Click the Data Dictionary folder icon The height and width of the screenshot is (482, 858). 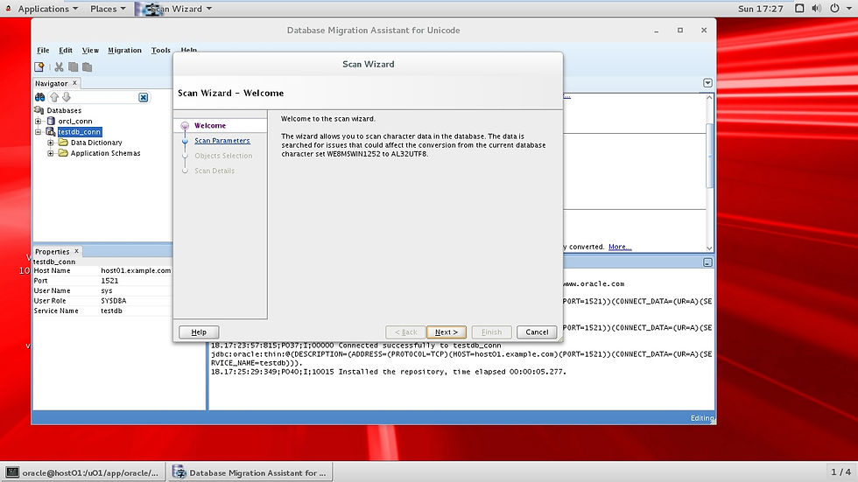click(63, 142)
